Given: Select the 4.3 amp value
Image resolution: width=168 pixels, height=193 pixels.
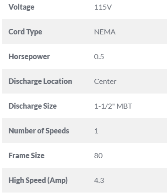Looking at the screenshot, I should 99,181.
